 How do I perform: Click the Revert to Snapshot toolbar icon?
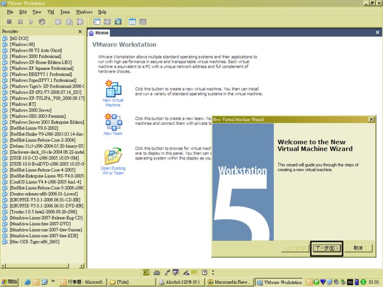(x=69, y=22)
